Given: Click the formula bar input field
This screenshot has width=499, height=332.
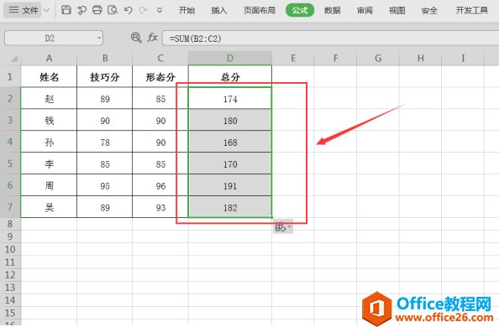Looking at the screenshot, I should (330, 39).
